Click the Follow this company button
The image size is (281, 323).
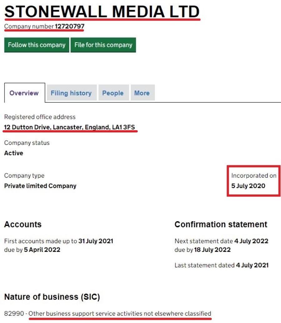click(37, 45)
